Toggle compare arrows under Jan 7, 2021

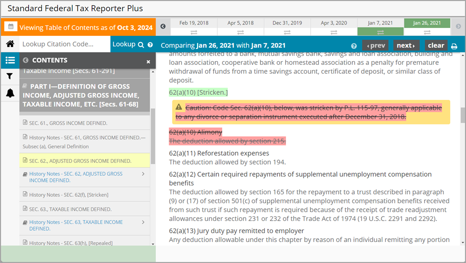[380, 32]
